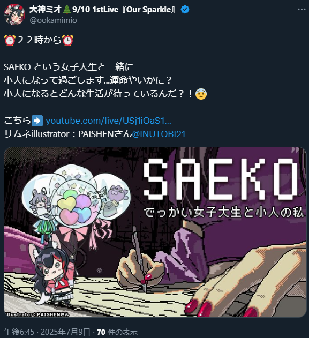Click the blue right-arrow emoji after こちら
309x338 pixels.
point(37,121)
